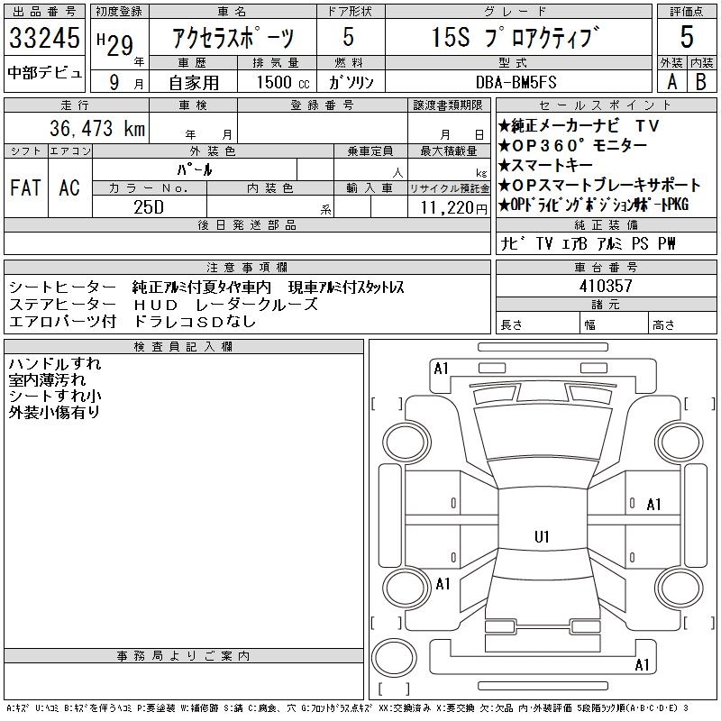
Task: Select fuel type ガソリン
Action: pyautogui.click(x=351, y=82)
